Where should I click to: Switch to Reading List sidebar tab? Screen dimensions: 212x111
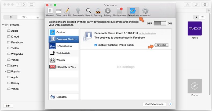(24, 17)
